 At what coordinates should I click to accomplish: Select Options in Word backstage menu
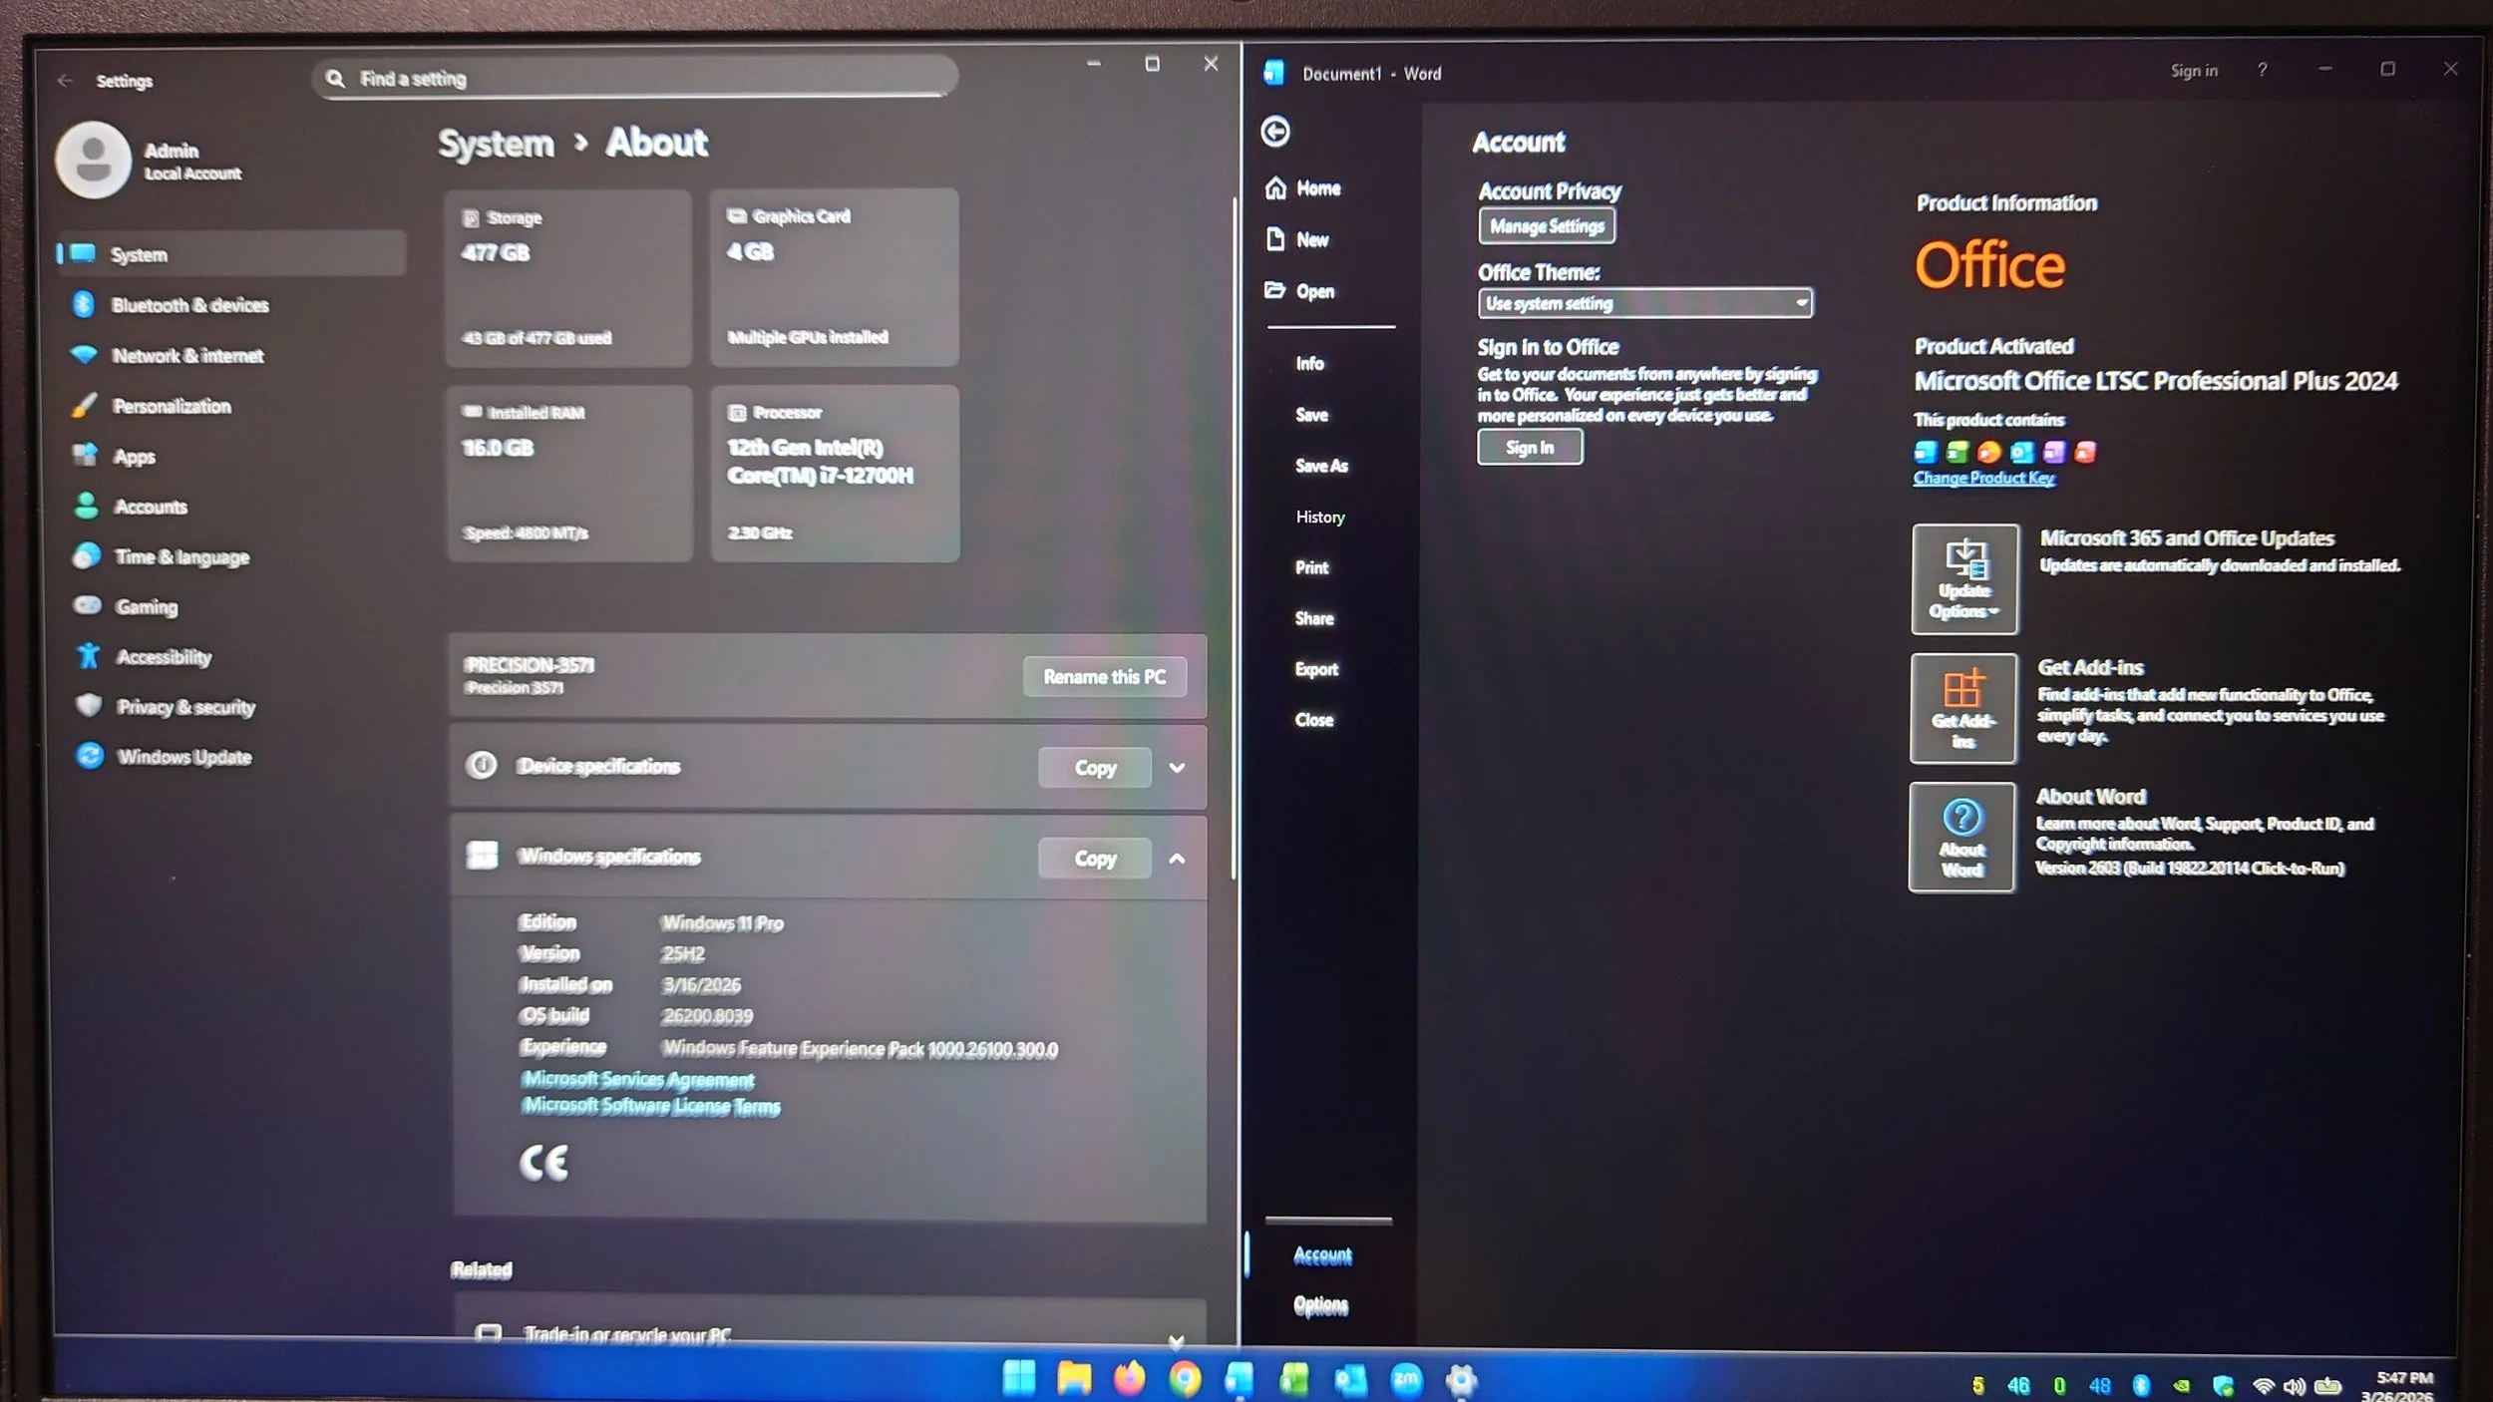point(1320,1305)
